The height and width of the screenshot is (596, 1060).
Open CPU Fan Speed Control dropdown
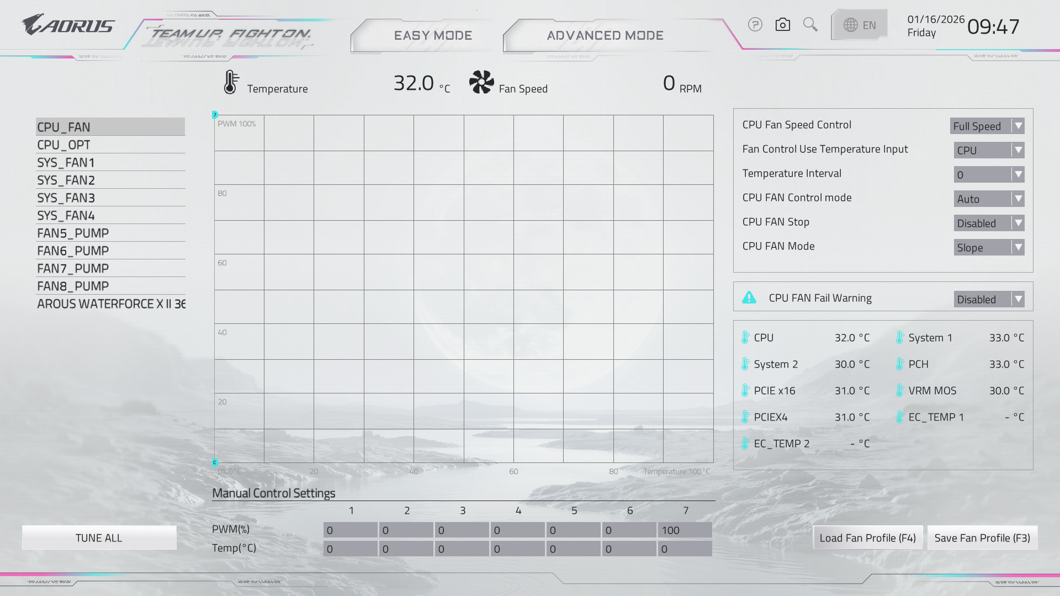click(x=987, y=126)
